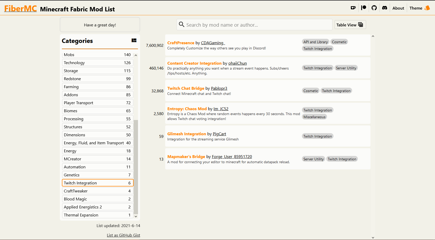Click the FiberMC logo link
The image size is (435, 240).
pos(20,9)
